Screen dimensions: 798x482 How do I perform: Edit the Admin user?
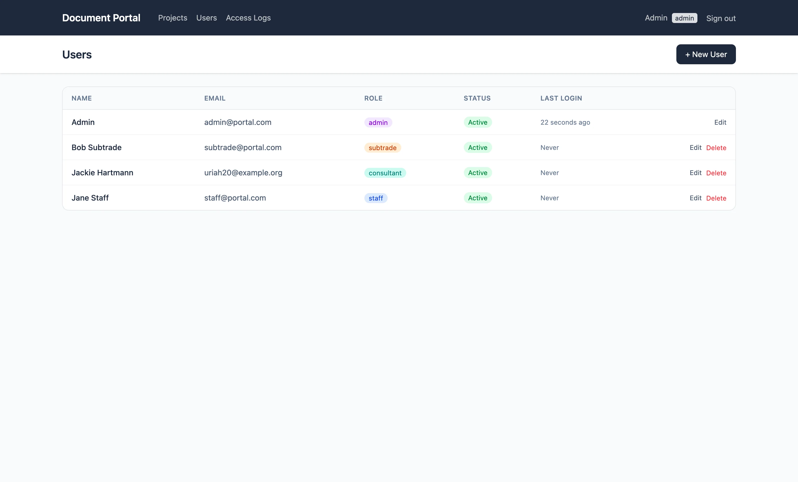click(x=720, y=122)
